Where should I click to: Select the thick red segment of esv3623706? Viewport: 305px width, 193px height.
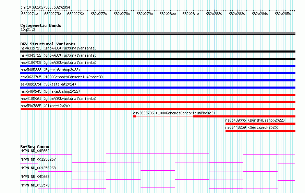[x=244, y=116]
